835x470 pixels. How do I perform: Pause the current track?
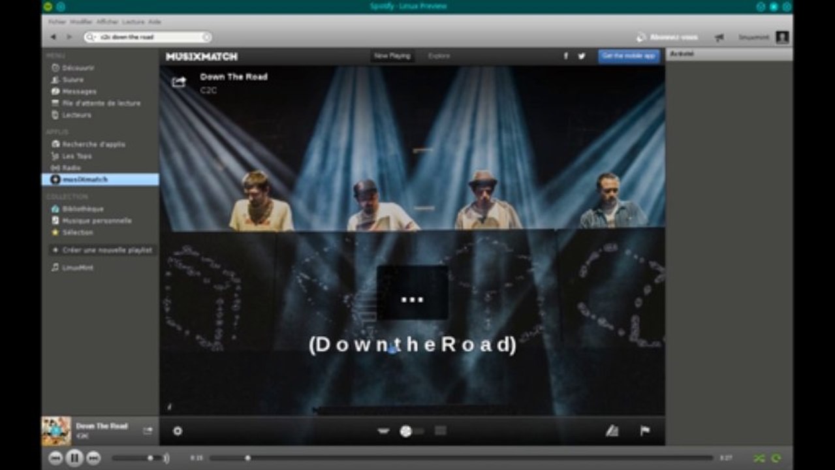click(74, 458)
